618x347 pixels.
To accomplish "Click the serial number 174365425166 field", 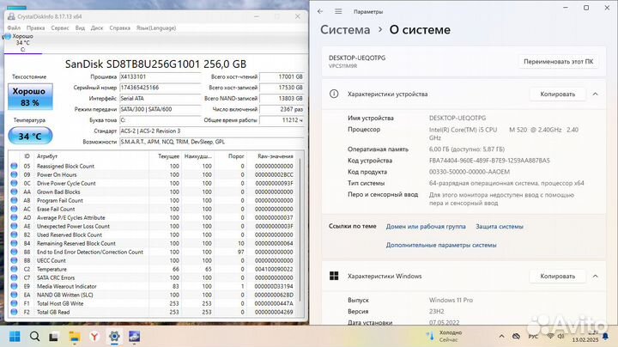I will tap(160, 88).
